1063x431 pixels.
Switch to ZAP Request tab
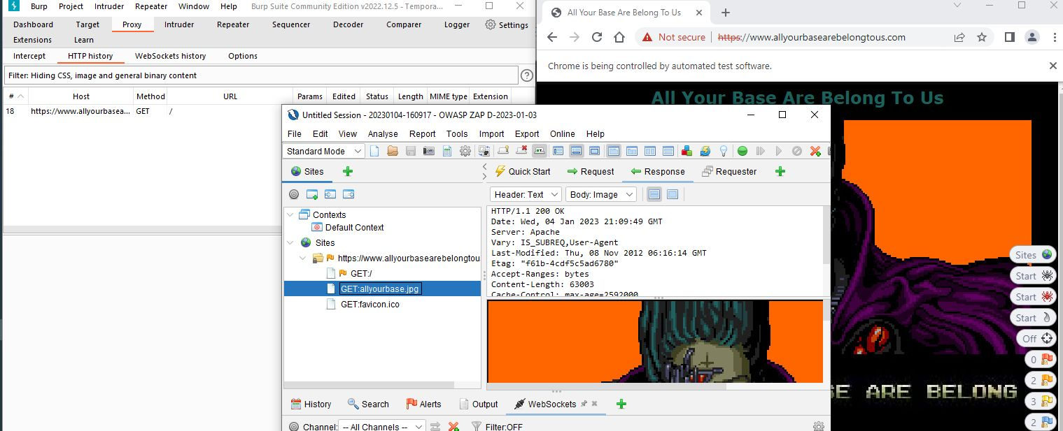tap(590, 171)
